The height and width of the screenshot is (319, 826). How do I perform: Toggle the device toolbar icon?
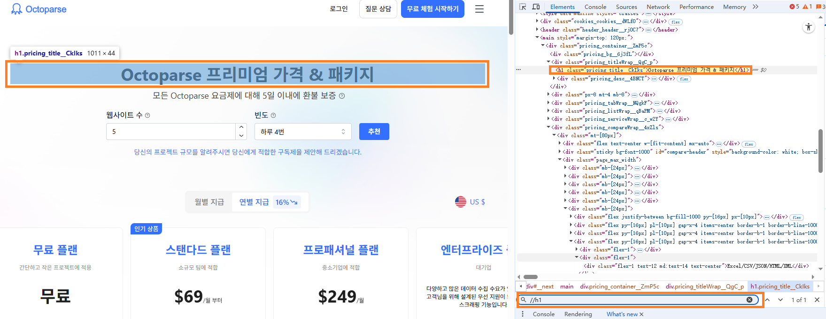(536, 7)
